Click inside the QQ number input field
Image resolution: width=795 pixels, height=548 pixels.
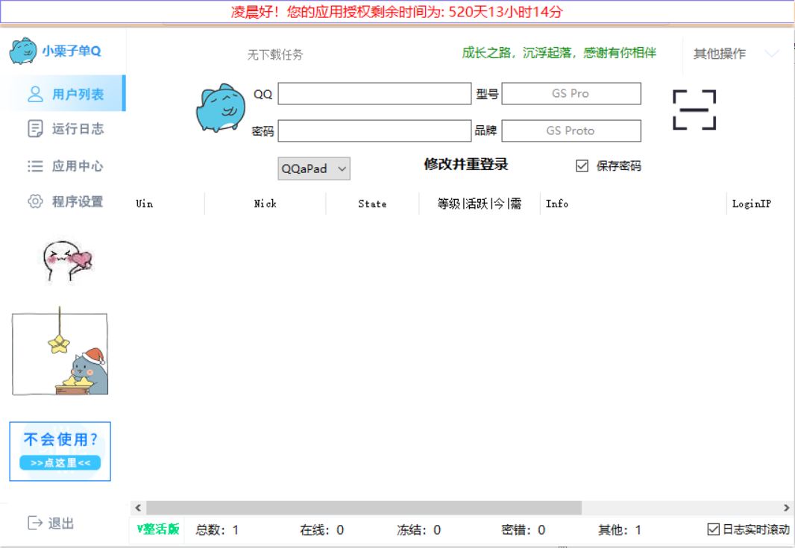tap(374, 93)
